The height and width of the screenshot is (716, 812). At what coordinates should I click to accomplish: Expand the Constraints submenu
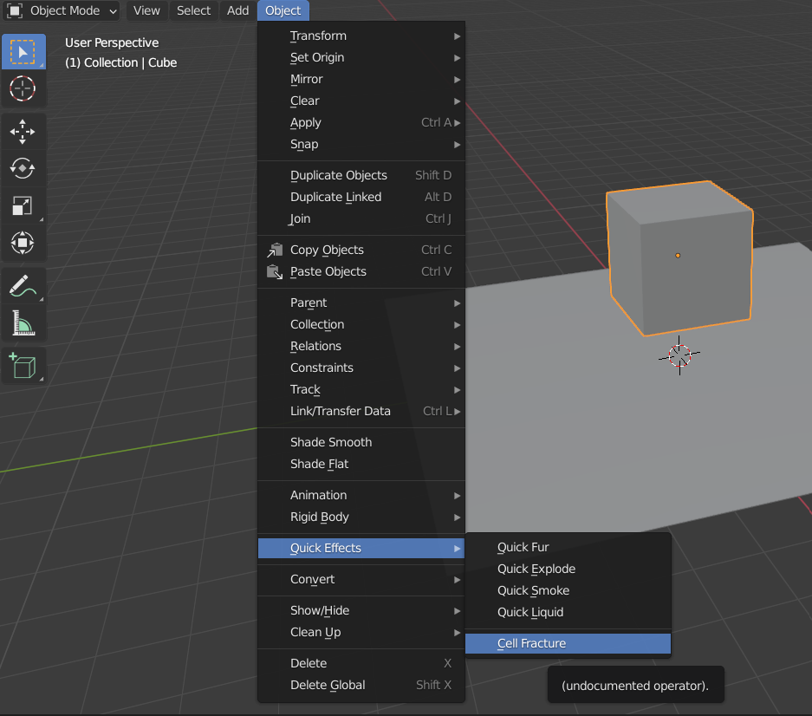tap(361, 368)
